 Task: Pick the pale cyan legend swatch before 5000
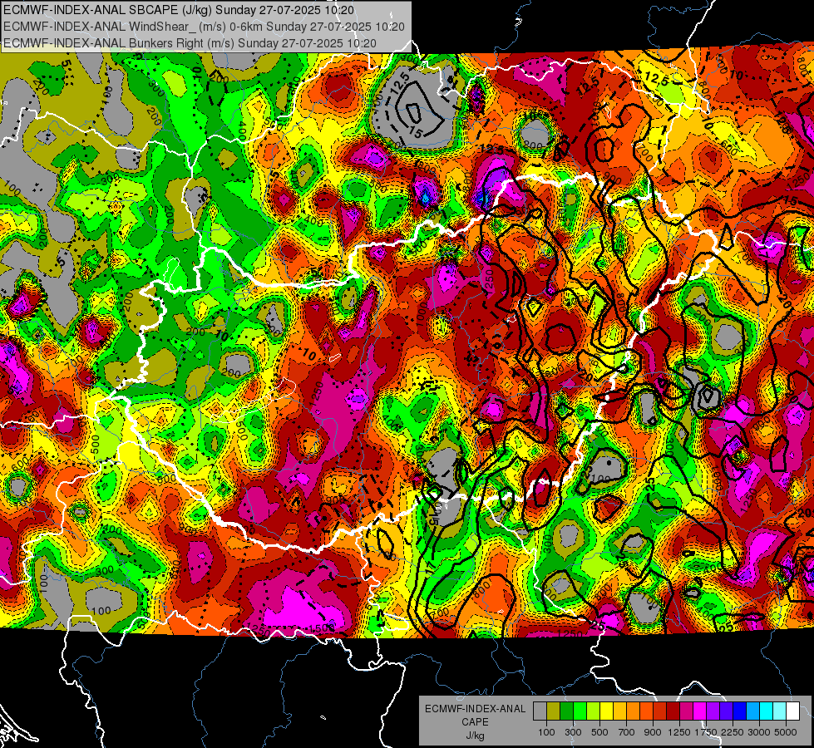click(x=780, y=711)
